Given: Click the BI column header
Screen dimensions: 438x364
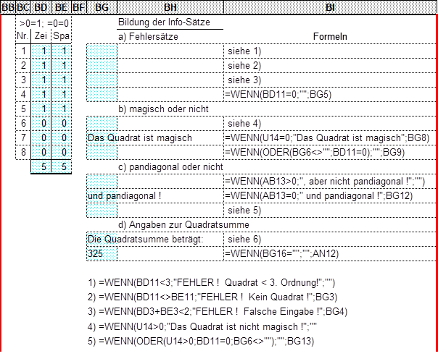Looking at the screenshot, I should coord(330,7).
